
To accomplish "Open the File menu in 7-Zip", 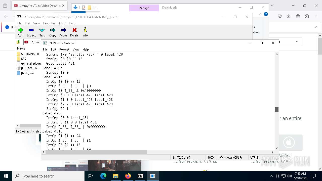I will point(19,23).
